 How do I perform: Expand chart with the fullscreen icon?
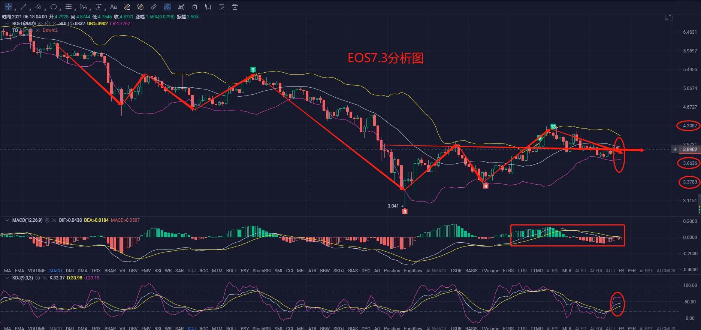pos(669,18)
